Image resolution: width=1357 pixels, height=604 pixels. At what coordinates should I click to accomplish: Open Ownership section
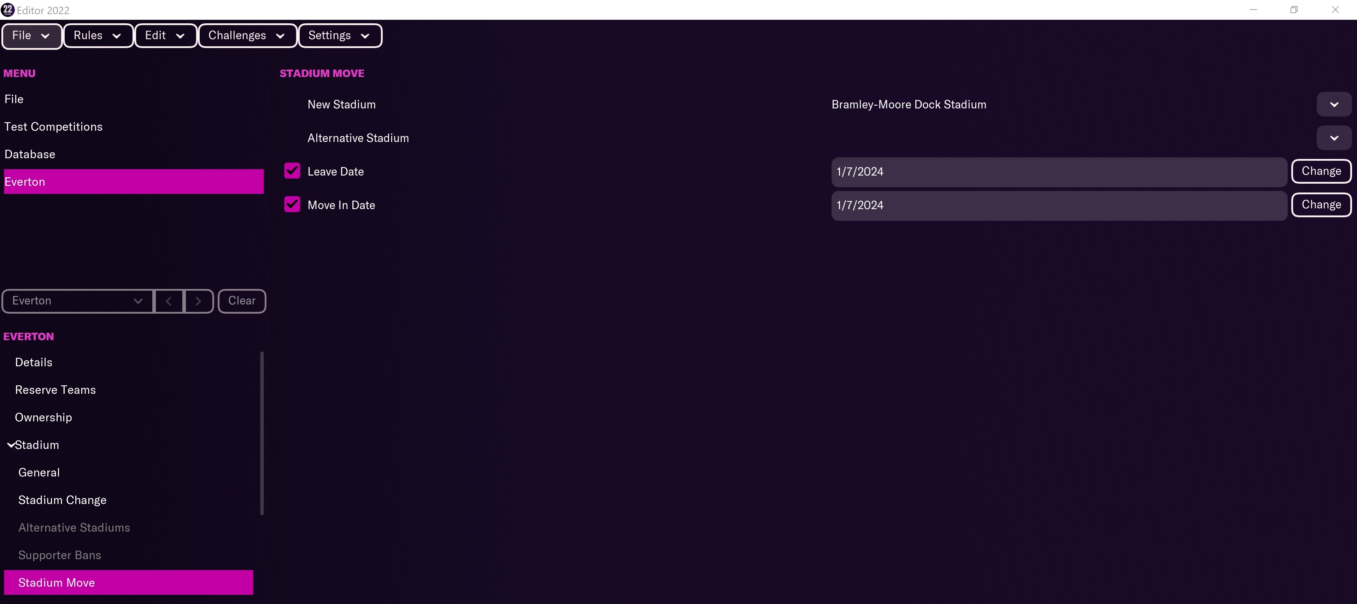pyautogui.click(x=129, y=418)
